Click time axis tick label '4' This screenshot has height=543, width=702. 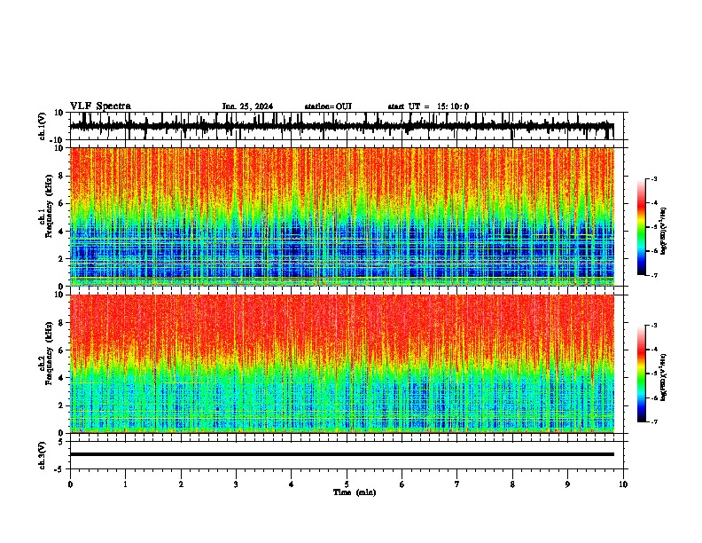[x=292, y=484]
